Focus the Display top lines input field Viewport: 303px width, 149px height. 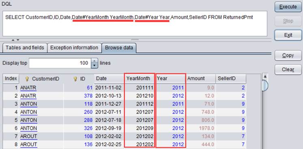[x=60, y=63]
